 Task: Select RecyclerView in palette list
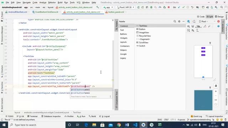click(160, 36)
